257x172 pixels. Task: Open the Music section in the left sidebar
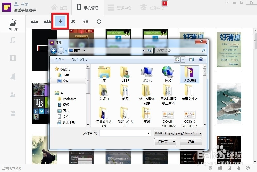13,40
